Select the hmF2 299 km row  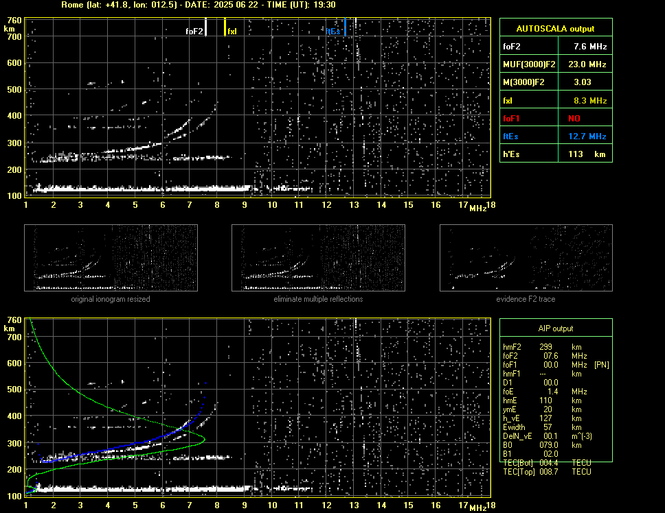pos(542,347)
